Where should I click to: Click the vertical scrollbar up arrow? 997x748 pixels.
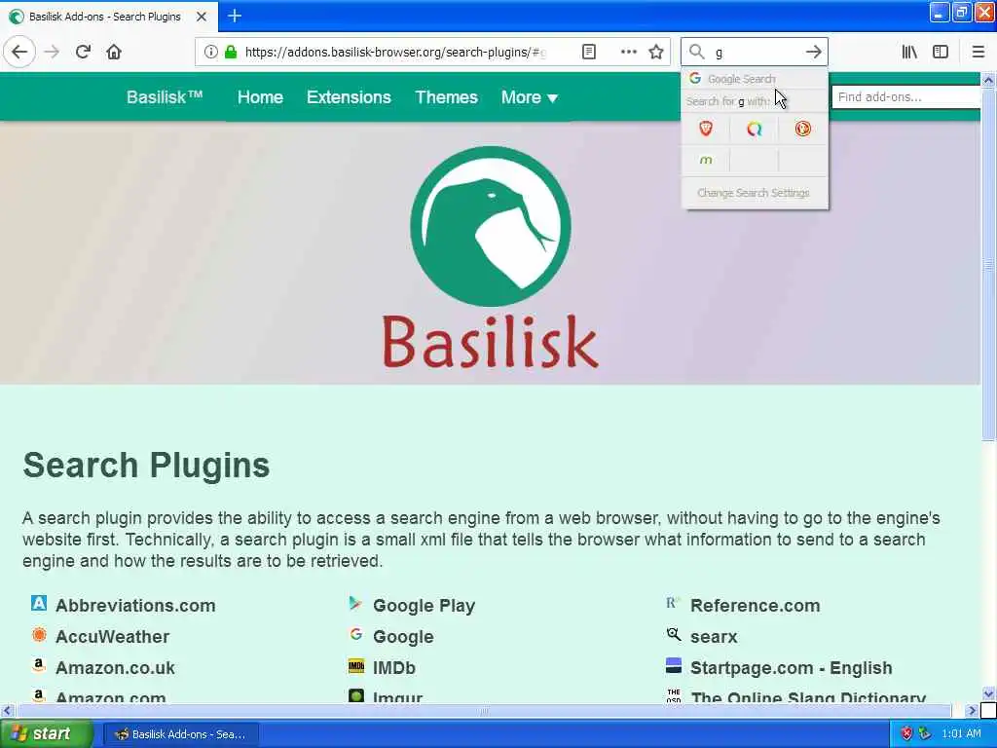click(x=988, y=80)
